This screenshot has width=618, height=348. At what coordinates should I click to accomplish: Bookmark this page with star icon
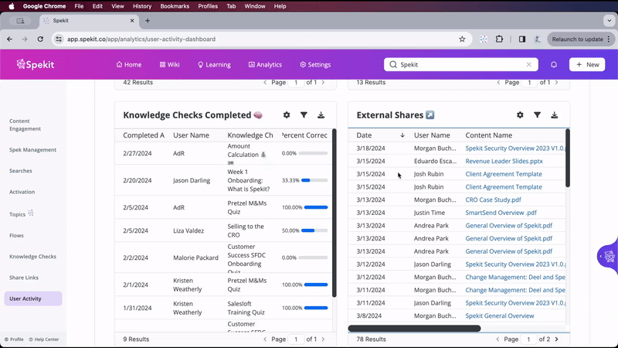tap(462, 39)
